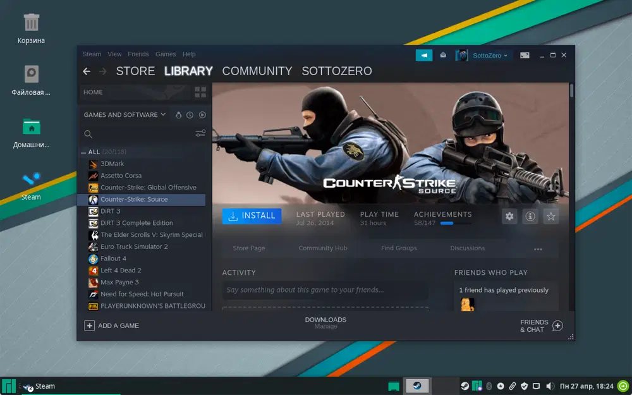Click the Assetto Corsa icon
Screen dimensions: 632x395
click(93, 176)
